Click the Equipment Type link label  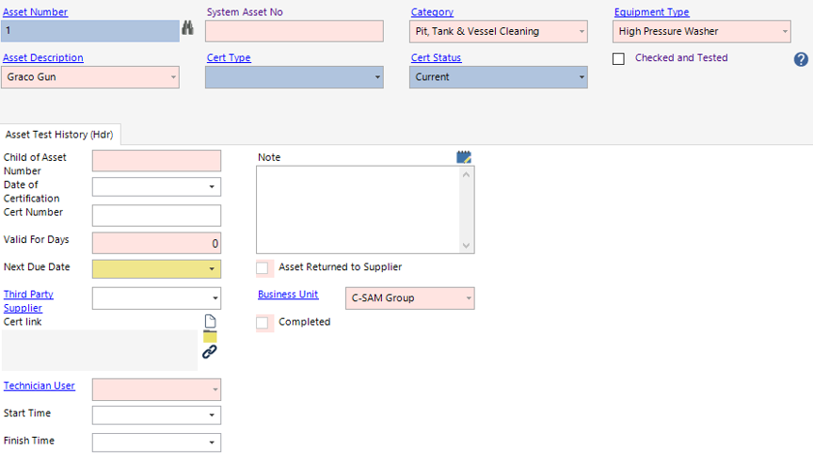(651, 12)
